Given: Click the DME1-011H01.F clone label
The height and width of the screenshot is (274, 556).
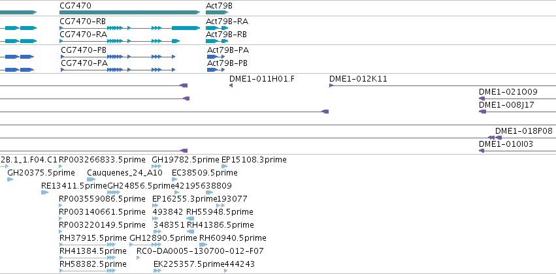Looking at the screenshot, I should 262,79.
